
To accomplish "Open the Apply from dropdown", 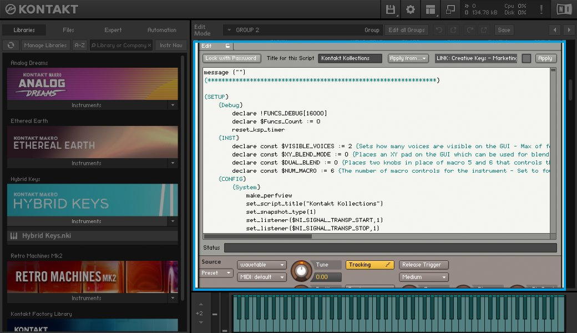I will click(x=408, y=58).
